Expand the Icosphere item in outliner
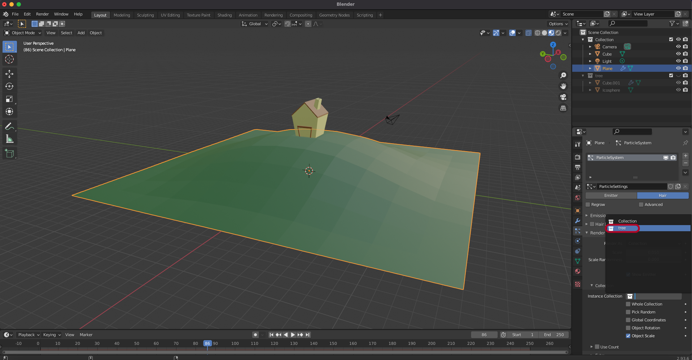Image resolution: width=692 pixels, height=360 pixels. coord(590,90)
